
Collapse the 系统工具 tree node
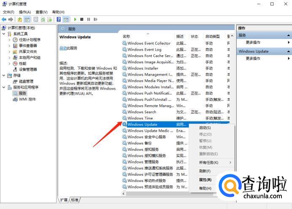point(4,34)
